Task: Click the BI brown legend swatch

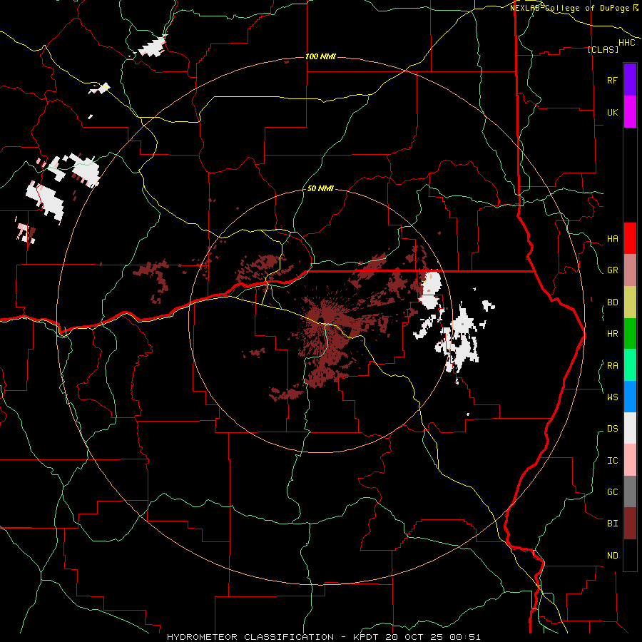Action: (630, 524)
